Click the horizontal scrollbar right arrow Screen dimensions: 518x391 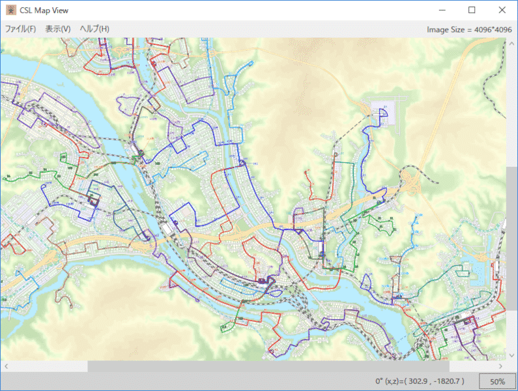(x=499, y=367)
